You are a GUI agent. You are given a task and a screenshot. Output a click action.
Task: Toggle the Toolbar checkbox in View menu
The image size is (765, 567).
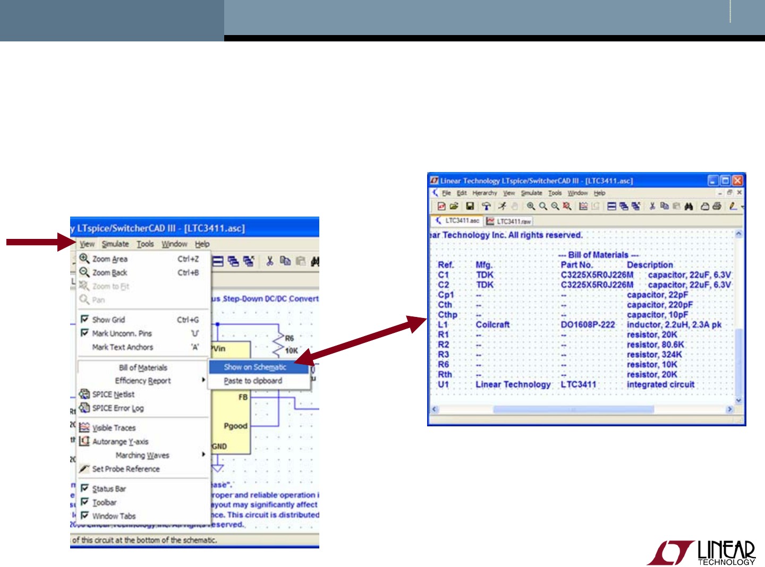click(84, 502)
